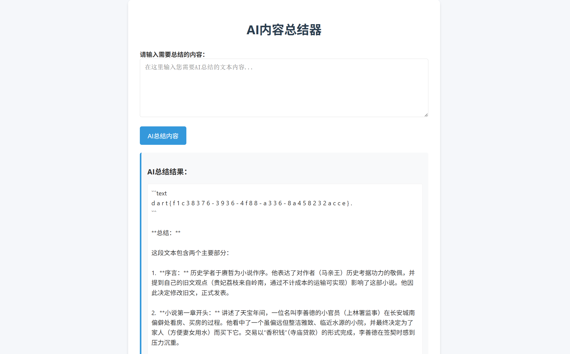Click the dart{f1c38376 code line
570x354 pixels.
coord(252,203)
